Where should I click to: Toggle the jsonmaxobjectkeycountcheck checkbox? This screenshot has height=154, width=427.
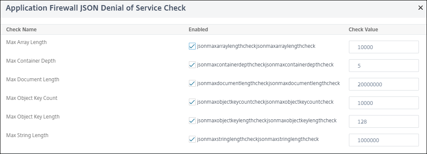192,102
